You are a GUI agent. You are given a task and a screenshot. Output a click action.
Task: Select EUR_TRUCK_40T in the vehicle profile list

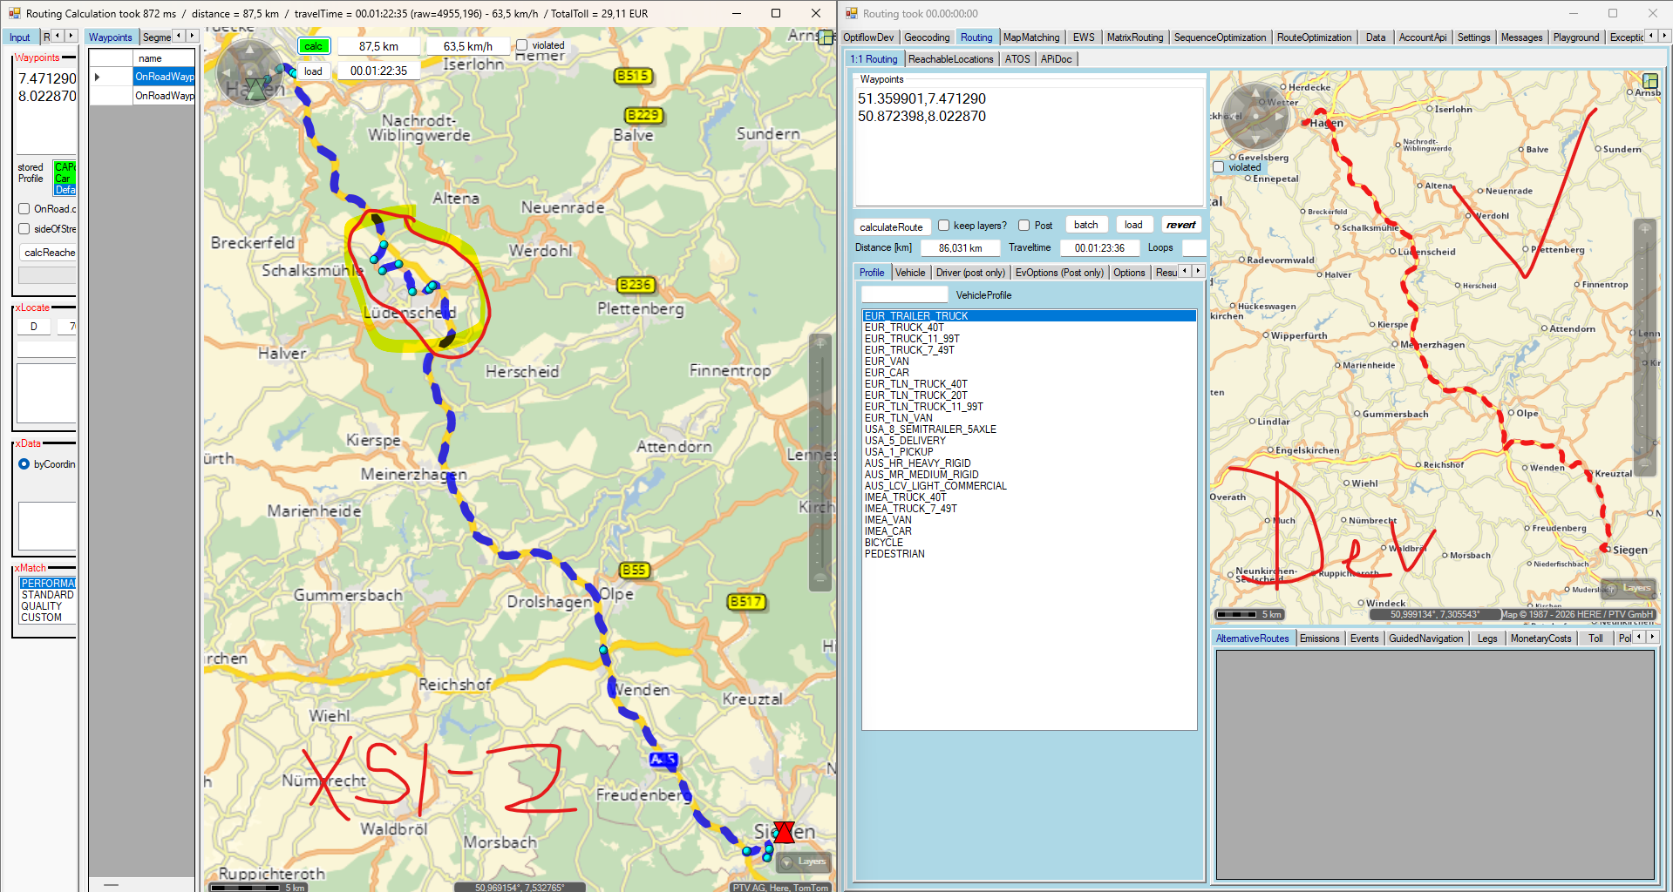(903, 328)
